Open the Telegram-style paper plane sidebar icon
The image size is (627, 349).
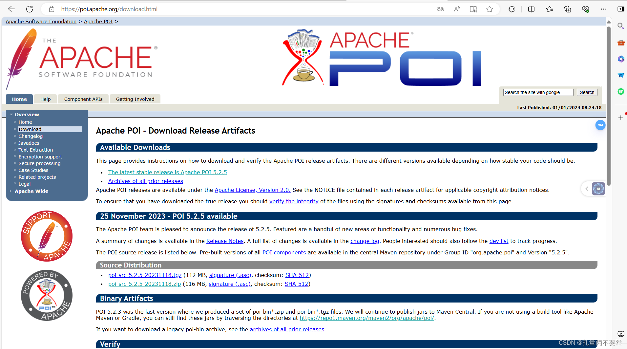[621, 75]
